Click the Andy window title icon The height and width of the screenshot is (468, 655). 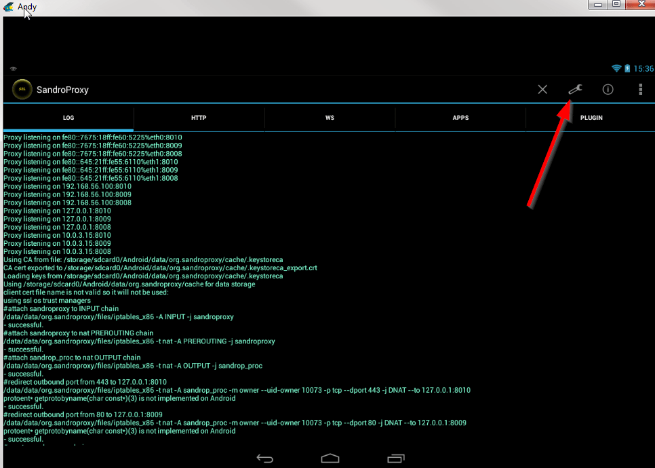click(x=8, y=7)
